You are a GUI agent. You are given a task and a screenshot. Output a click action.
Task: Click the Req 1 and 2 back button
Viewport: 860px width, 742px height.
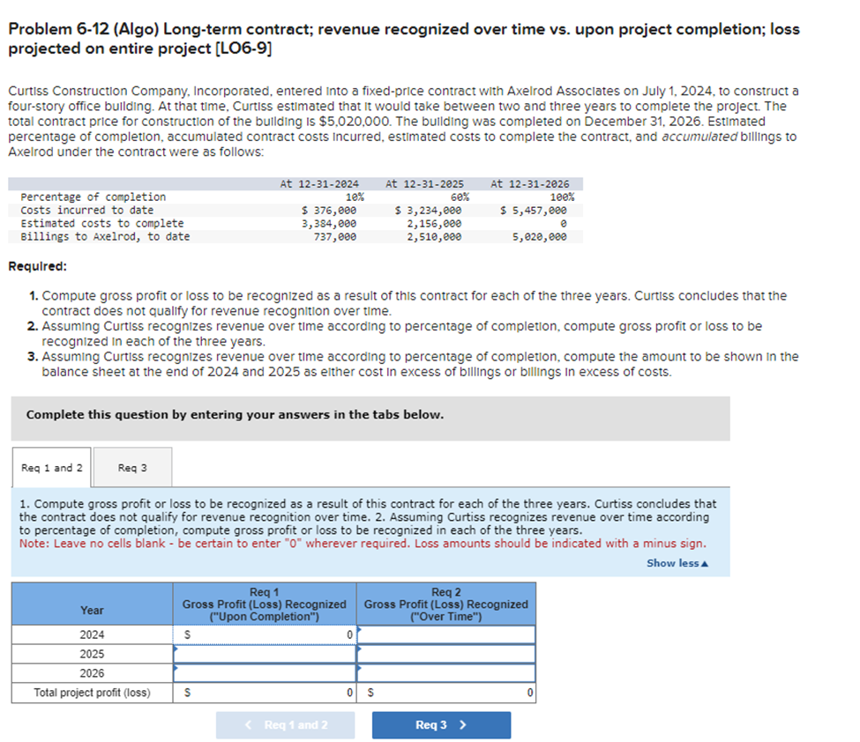[285, 725]
